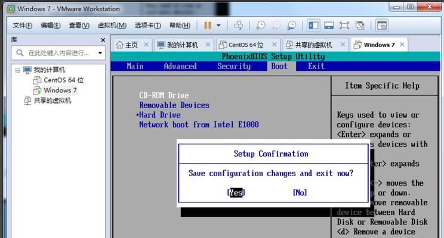Select 我的计算机 in the library tree

pos(50,70)
